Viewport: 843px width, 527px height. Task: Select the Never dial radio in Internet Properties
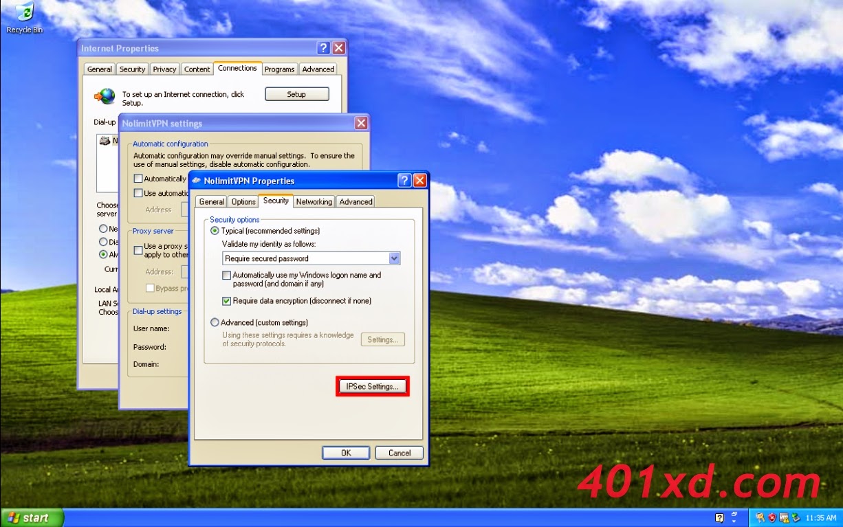[x=103, y=229]
